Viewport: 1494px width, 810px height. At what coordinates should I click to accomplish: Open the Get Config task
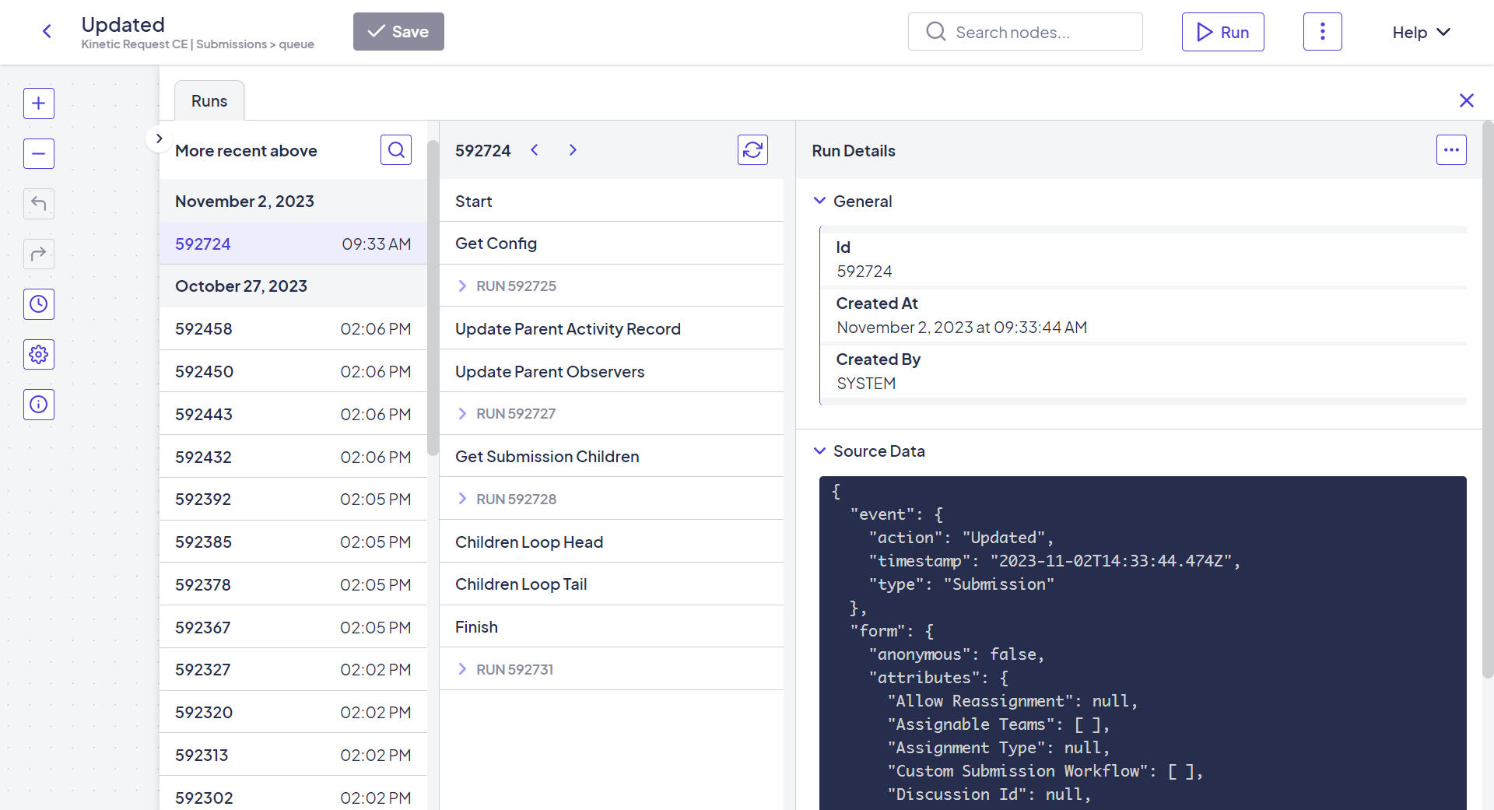coord(612,244)
